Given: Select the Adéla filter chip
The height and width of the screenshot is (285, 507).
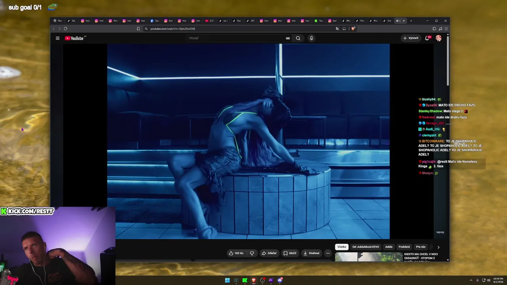Looking at the screenshot, I should pos(389,247).
